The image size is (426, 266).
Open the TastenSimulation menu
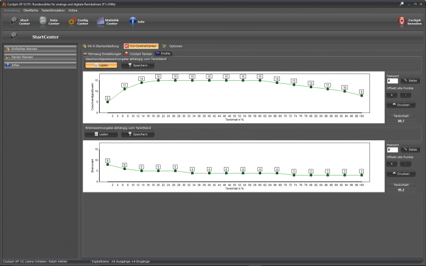[x=53, y=10]
